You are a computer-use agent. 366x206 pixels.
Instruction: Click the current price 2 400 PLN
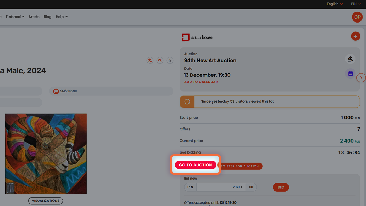coord(350,141)
